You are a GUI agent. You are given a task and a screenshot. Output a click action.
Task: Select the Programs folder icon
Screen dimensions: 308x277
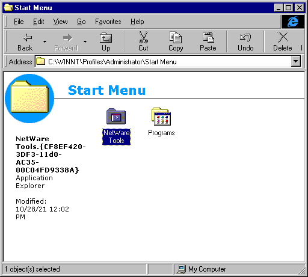click(161, 117)
